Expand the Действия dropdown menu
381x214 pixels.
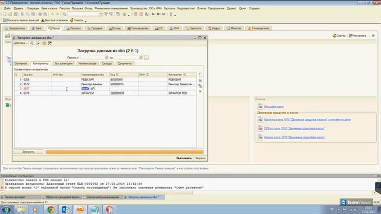[x=20, y=43]
